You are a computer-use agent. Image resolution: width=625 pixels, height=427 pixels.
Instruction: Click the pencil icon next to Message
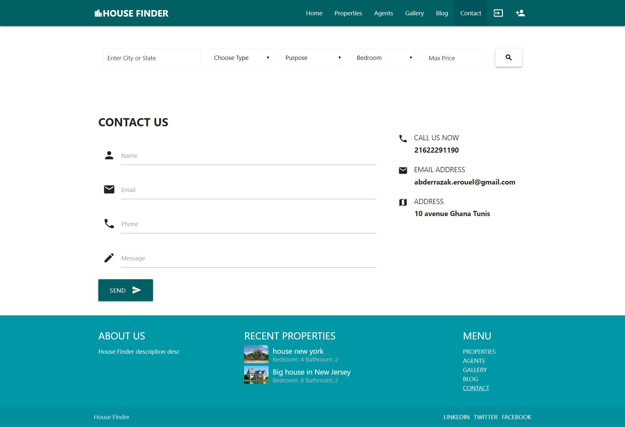click(x=109, y=258)
